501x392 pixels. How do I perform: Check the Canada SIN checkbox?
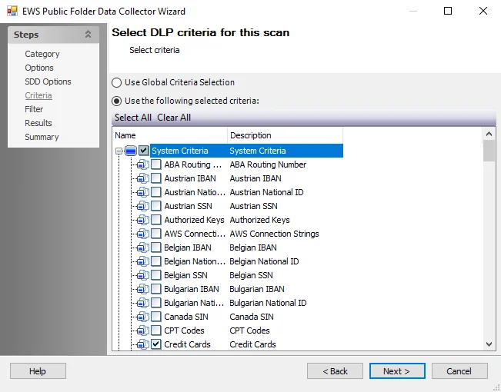[156, 317]
